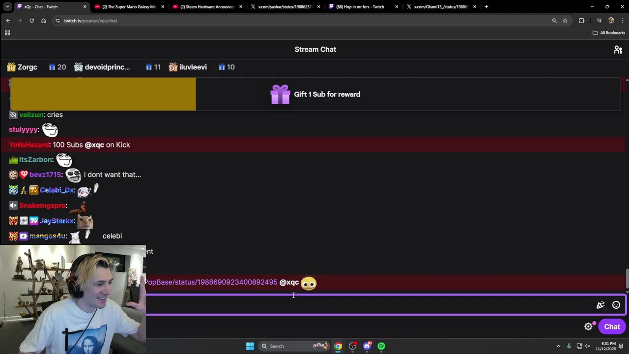This screenshot has height=354, width=629.
Task: Click username YoYoHazard in chat
Action: pos(29,145)
